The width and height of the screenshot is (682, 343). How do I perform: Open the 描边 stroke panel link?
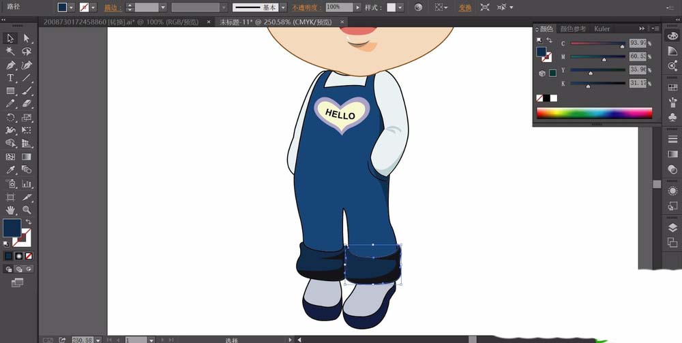[x=113, y=7]
